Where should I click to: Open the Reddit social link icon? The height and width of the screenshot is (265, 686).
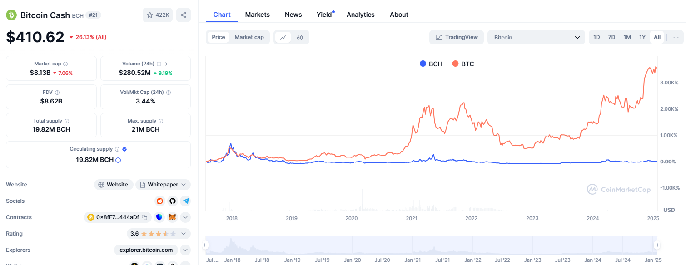pyautogui.click(x=160, y=201)
